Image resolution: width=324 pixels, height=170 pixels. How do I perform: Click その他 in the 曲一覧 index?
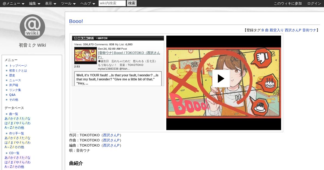pyautogui.click(x=19, y=128)
